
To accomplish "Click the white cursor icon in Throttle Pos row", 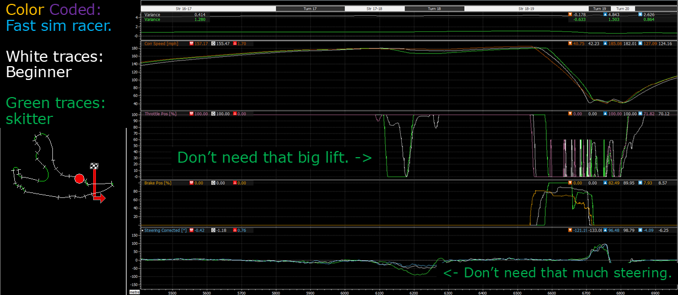I will [214, 113].
